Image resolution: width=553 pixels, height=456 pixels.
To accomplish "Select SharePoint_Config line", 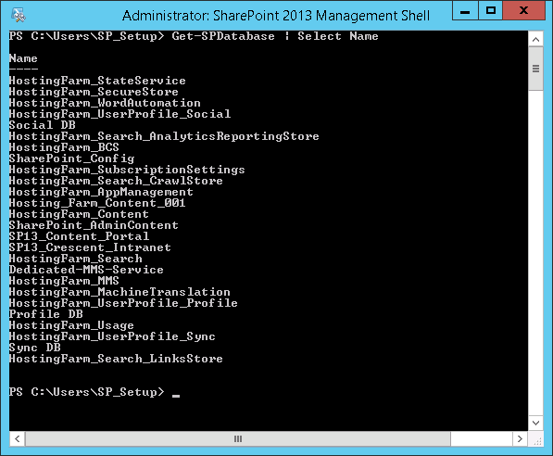I will (x=71, y=158).
